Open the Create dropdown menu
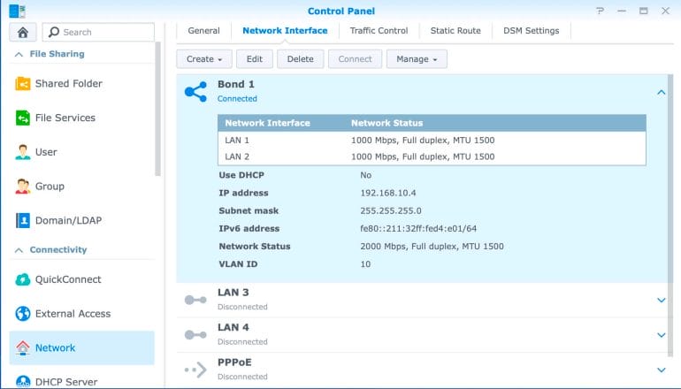Image resolution: width=681 pixels, height=389 pixels. (x=204, y=59)
